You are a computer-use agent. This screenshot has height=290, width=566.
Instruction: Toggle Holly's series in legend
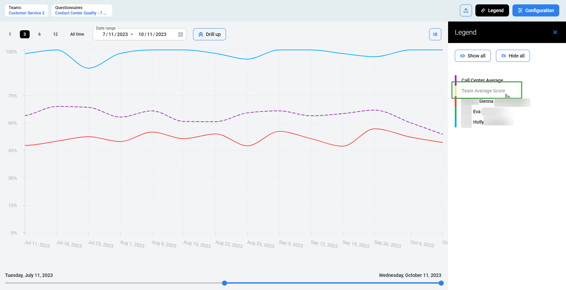coord(478,122)
